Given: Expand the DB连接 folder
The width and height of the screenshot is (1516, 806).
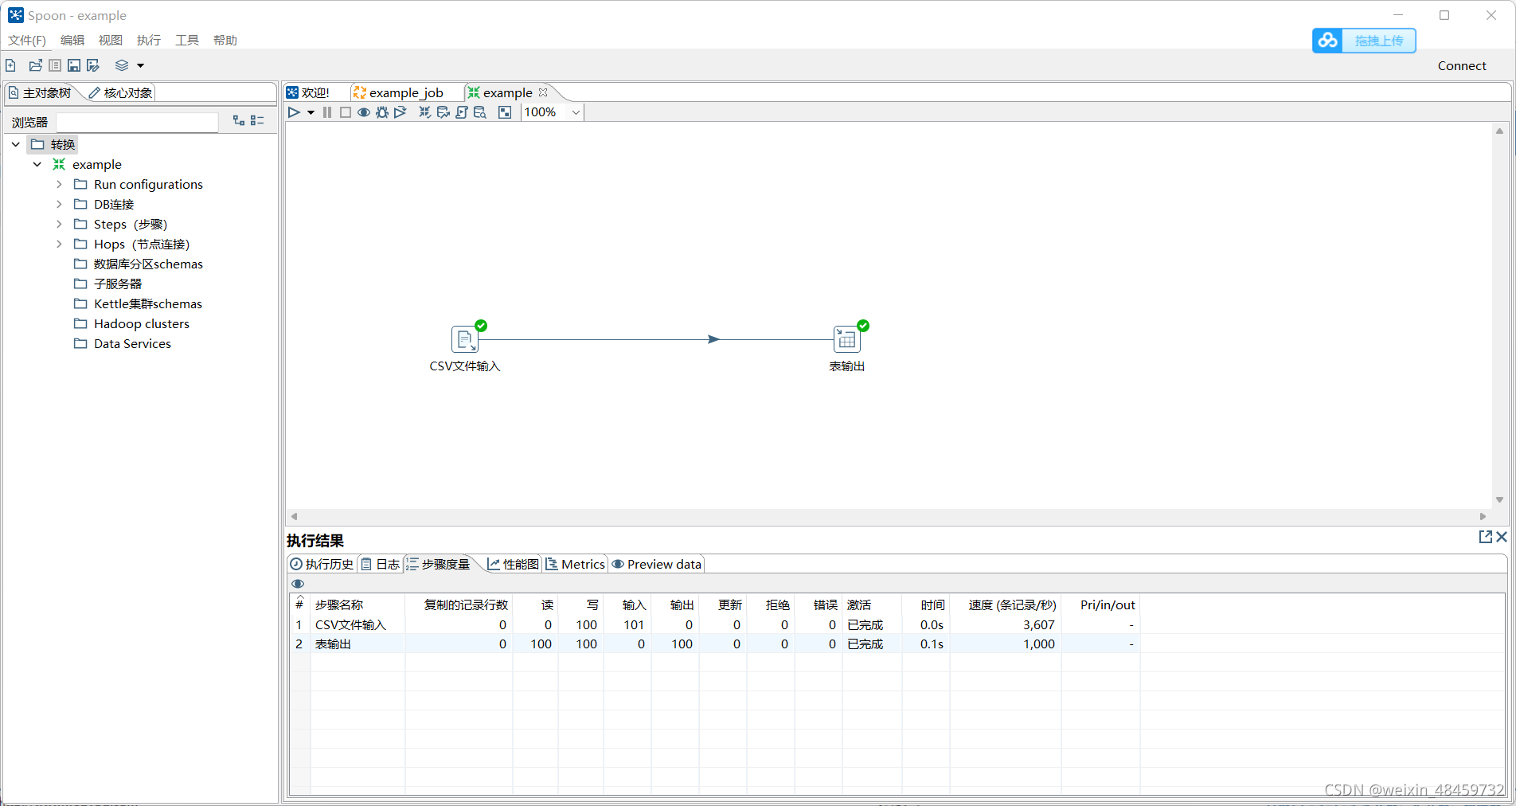Looking at the screenshot, I should coord(59,204).
